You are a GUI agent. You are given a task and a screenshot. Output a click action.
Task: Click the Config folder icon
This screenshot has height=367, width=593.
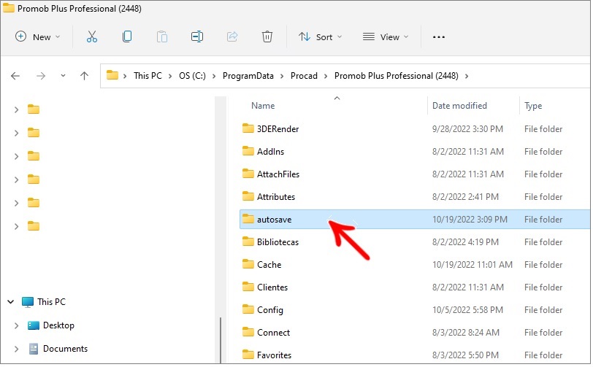248,309
